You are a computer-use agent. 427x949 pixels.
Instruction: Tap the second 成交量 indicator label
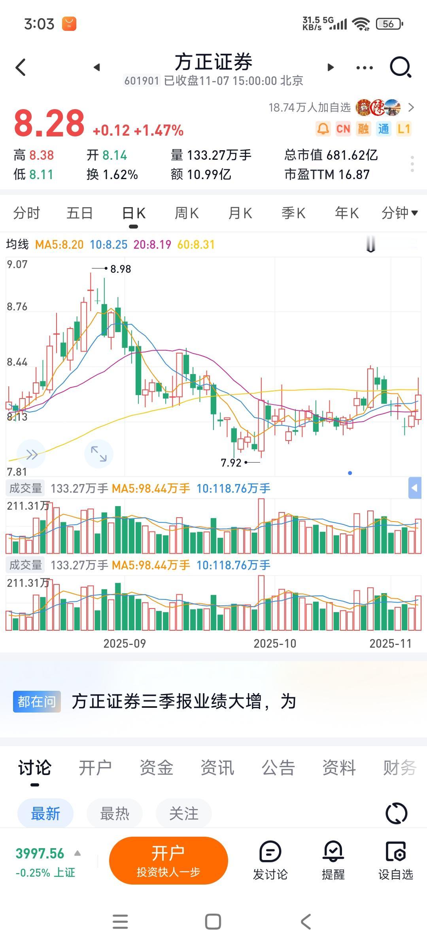pyautogui.click(x=26, y=565)
